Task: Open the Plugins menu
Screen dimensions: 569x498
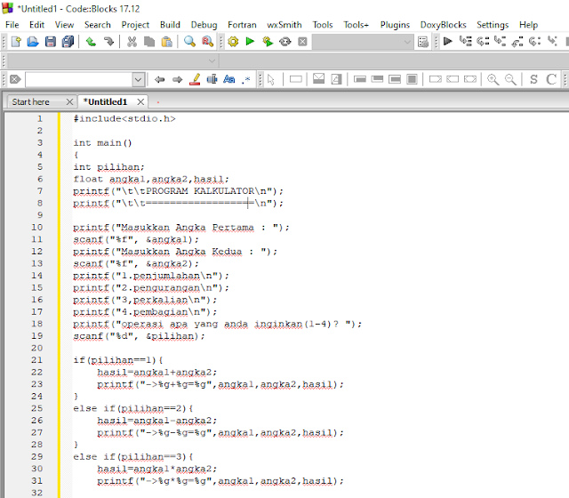Action: [x=395, y=25]
